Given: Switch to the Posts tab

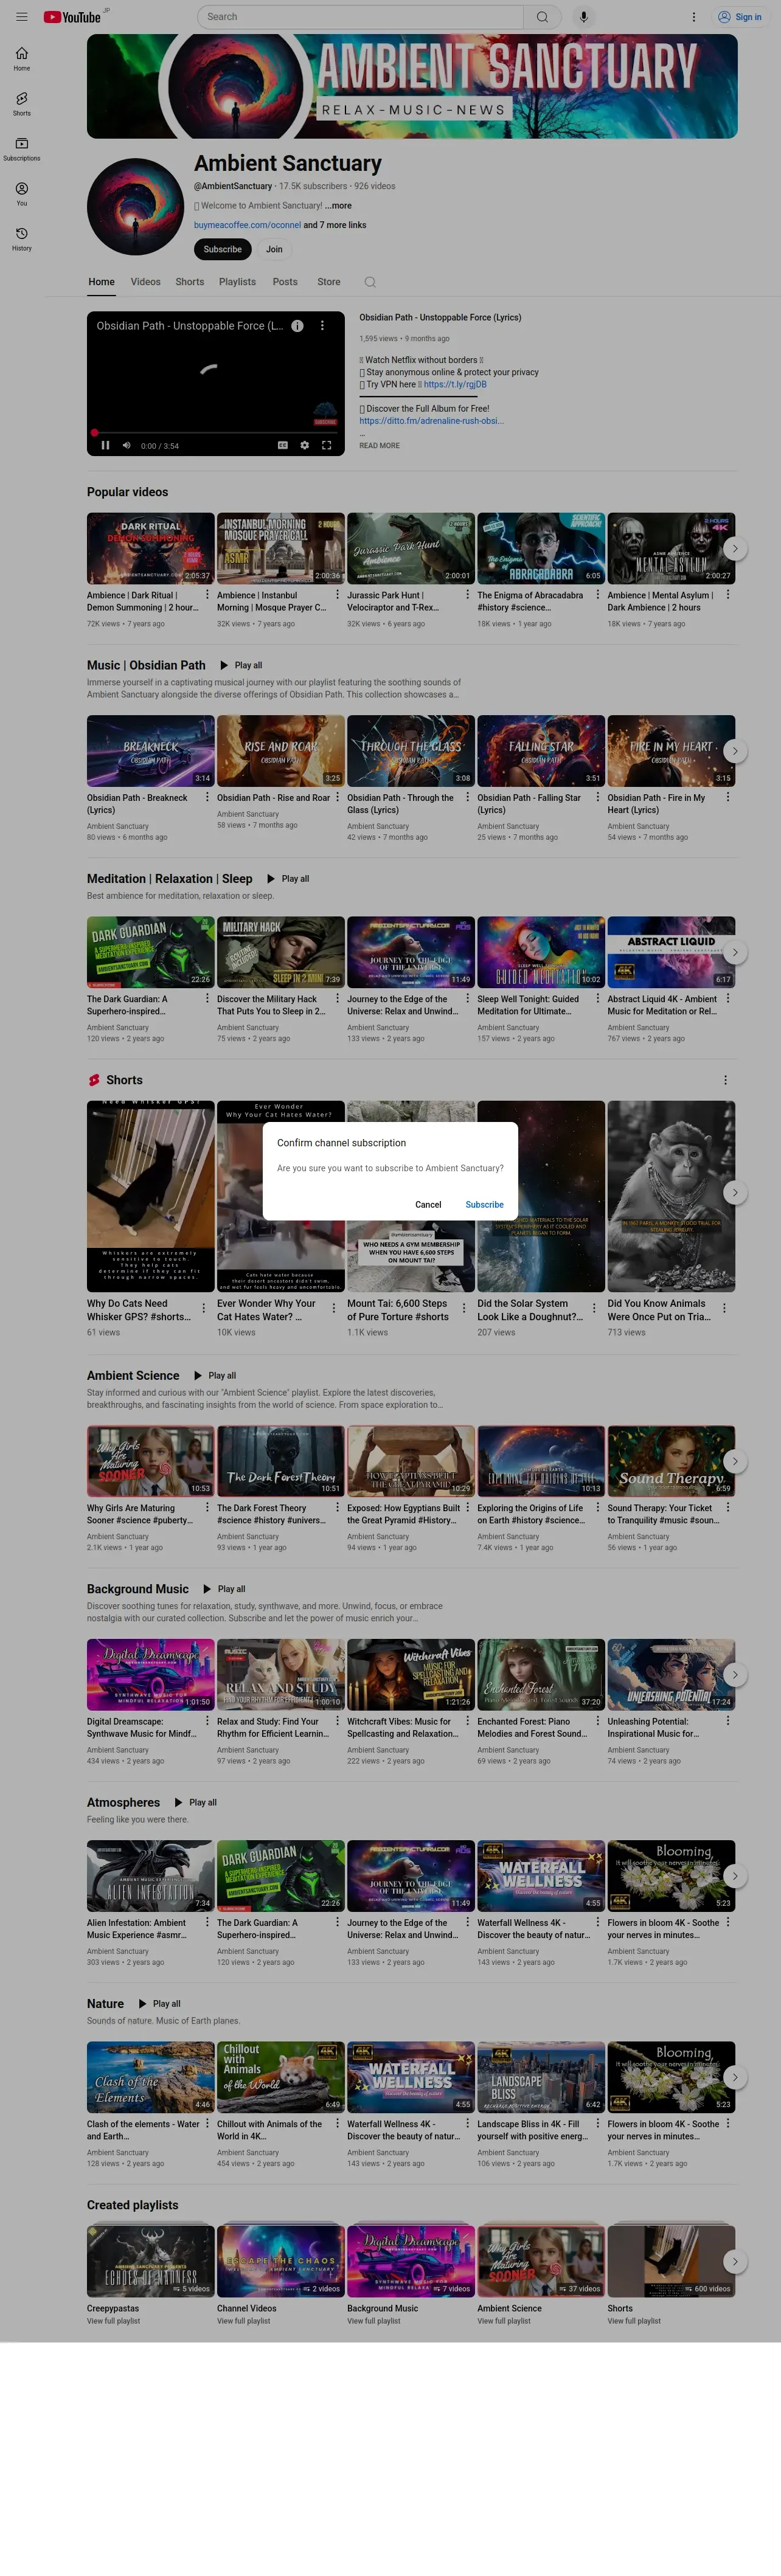Looking at the screenshot, I should pos(285,282).
